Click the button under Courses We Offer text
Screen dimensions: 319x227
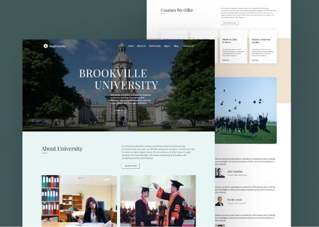pos(230,23)
